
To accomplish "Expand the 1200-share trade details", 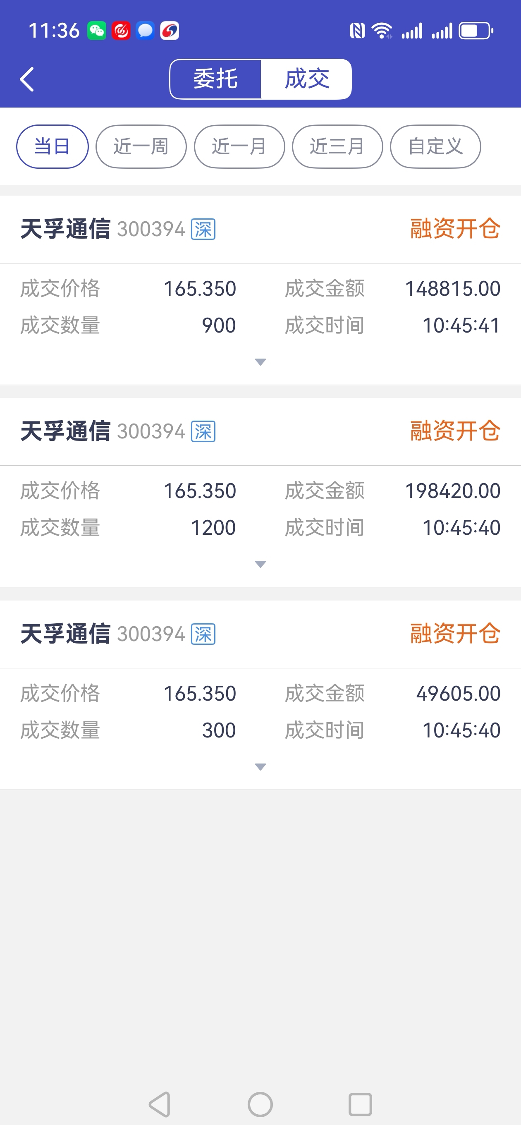I will point(260,564).
